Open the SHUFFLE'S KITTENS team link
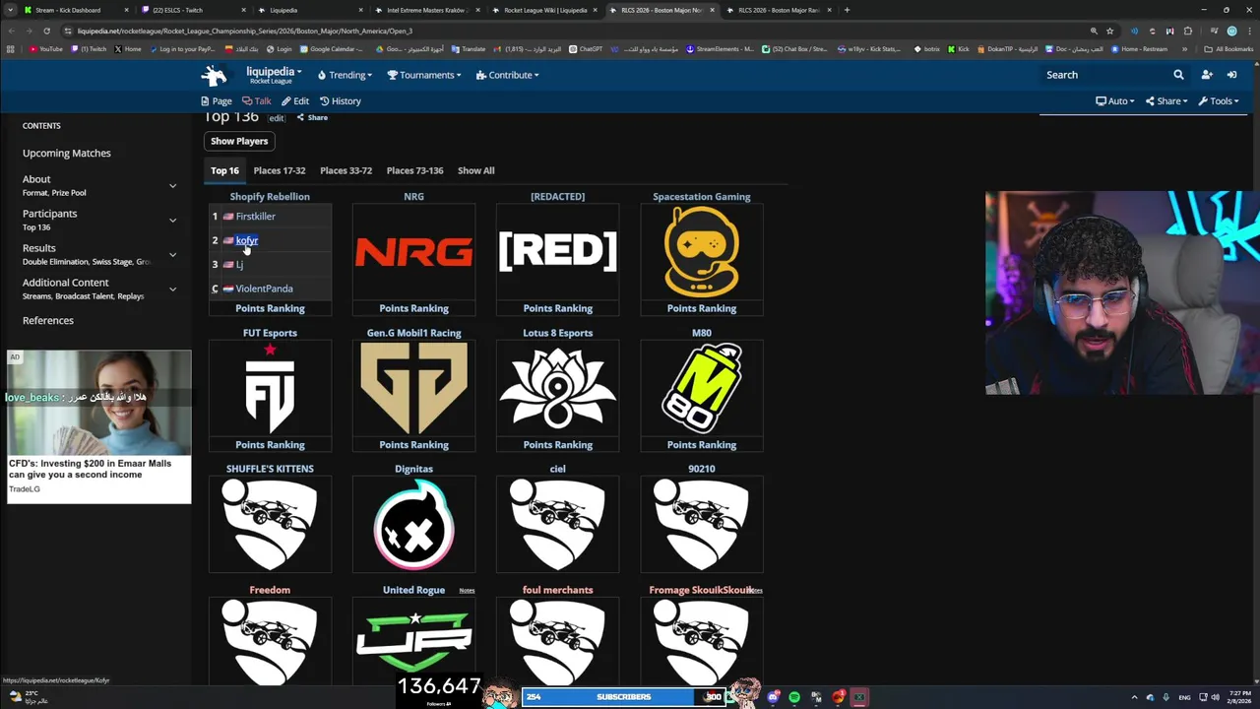Image resolution: width=1260 pixels, height=709 pixels. 270,469
